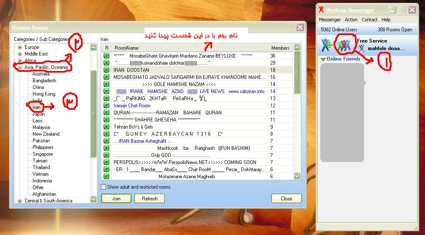
Task: Select the Iranian Chat Room entry
Action: click(x=132, y=106)
